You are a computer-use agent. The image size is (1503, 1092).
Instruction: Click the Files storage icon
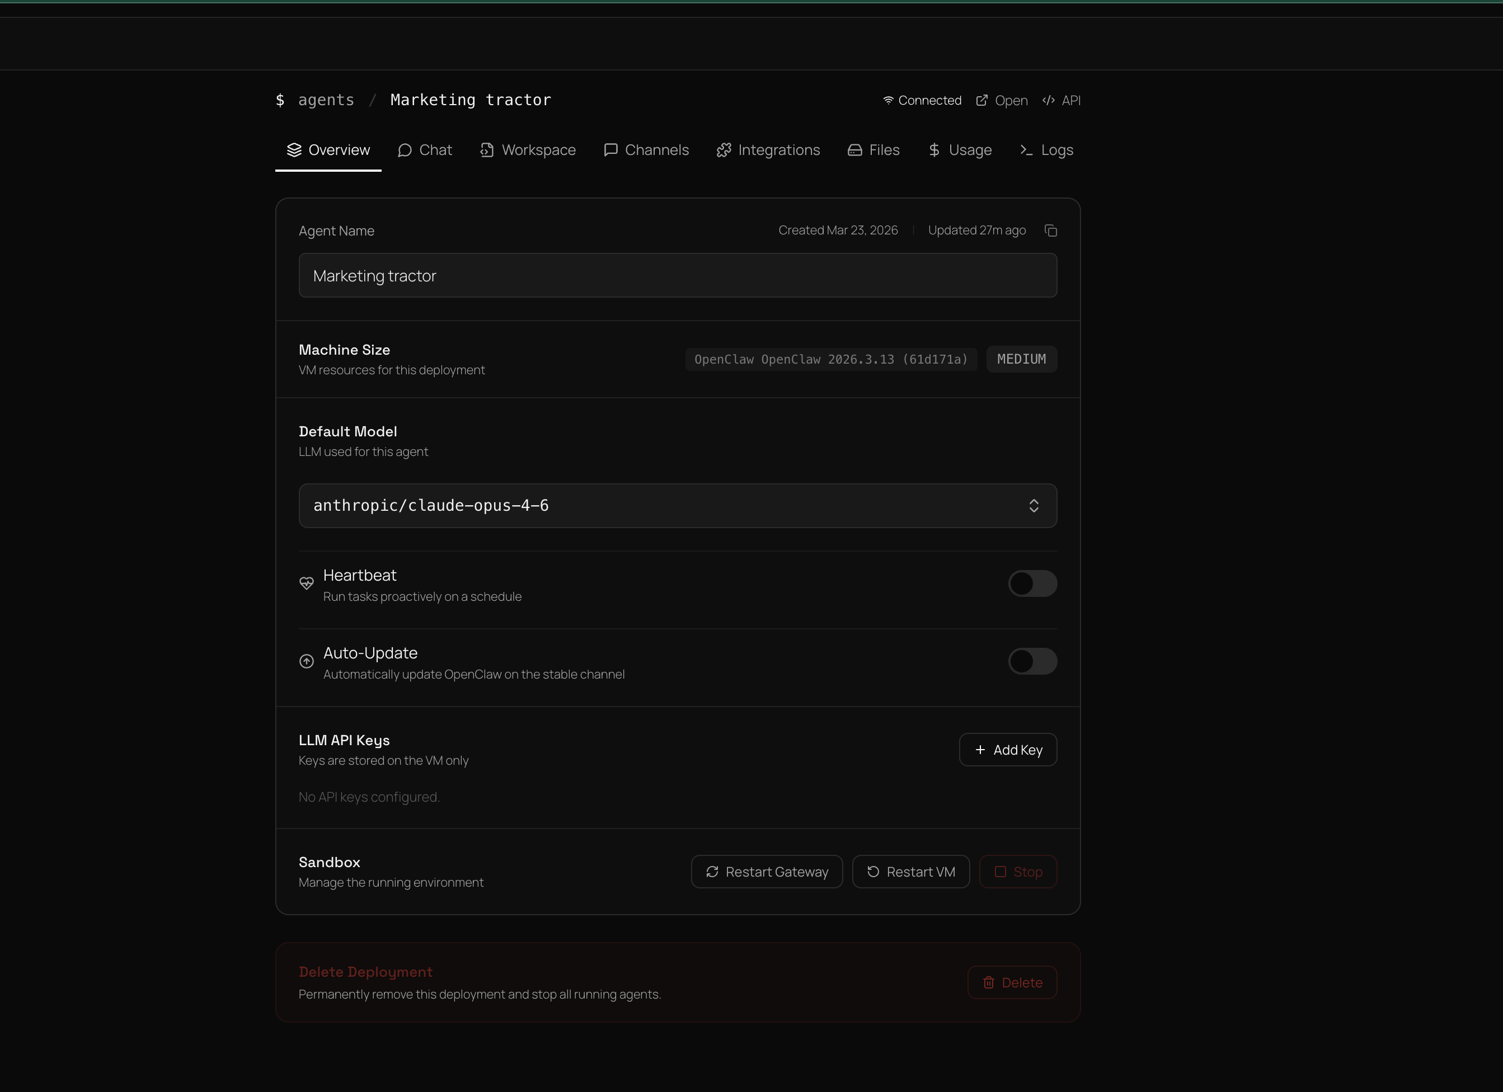[x=854, y=150]
